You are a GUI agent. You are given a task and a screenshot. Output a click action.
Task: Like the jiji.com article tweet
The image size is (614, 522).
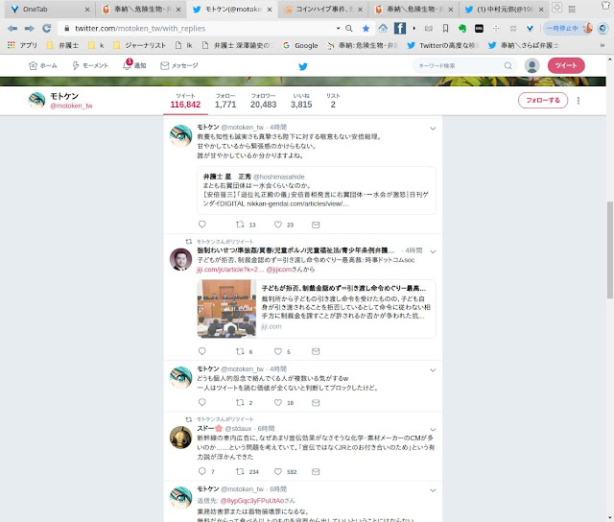pyautogui.click(x=277, y=351)
